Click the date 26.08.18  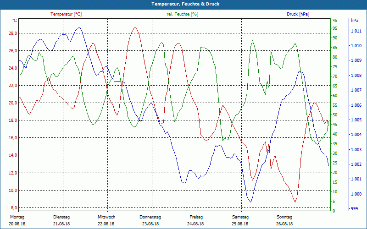(x=284, y=224)
